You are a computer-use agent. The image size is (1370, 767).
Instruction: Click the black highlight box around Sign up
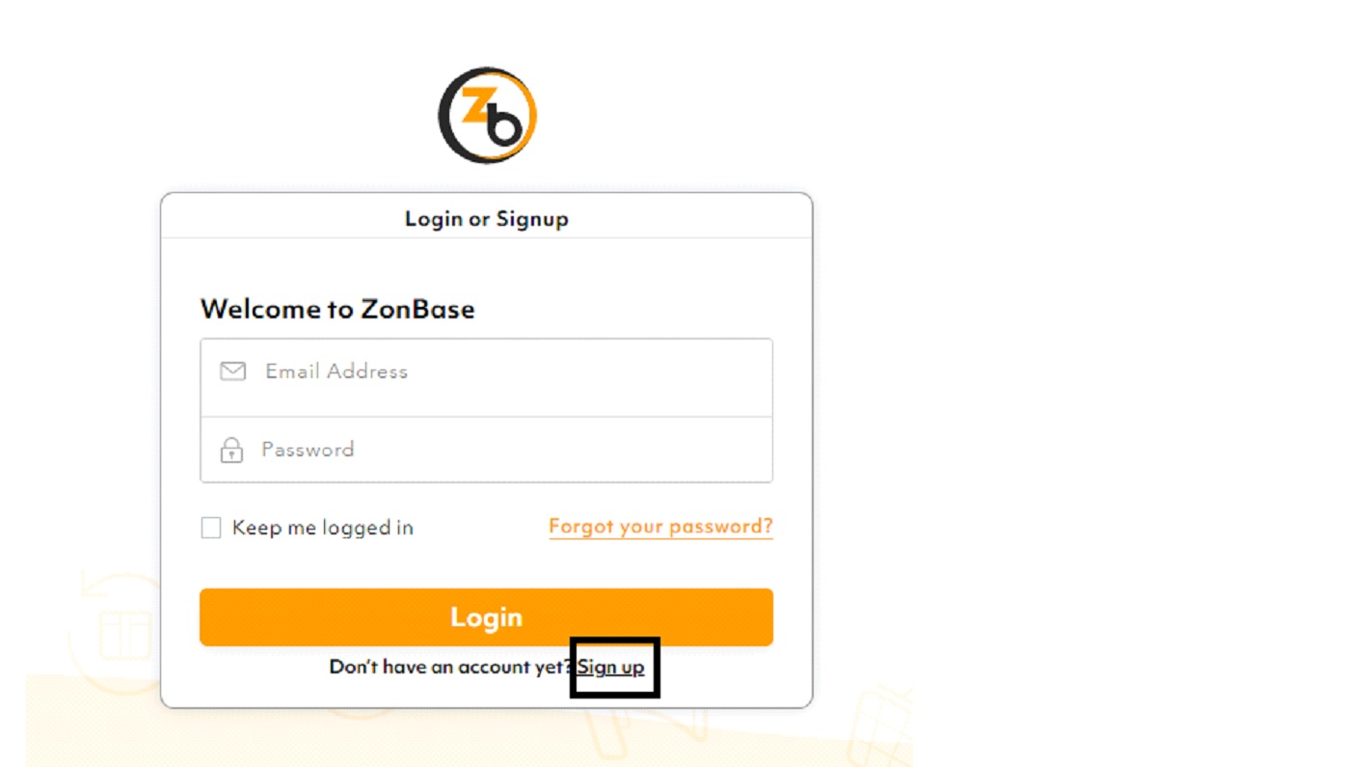pos(615,667)
